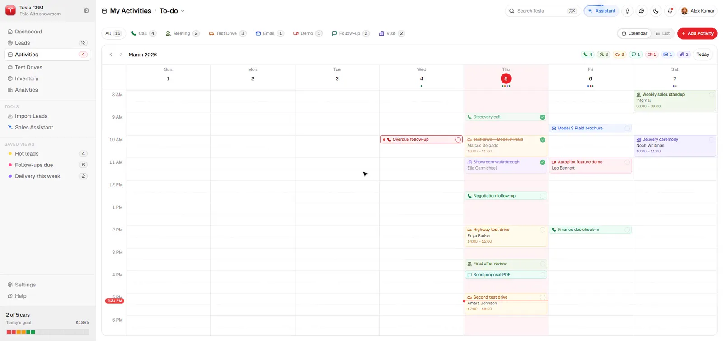Open Import Leads tool

coord(47,116)
